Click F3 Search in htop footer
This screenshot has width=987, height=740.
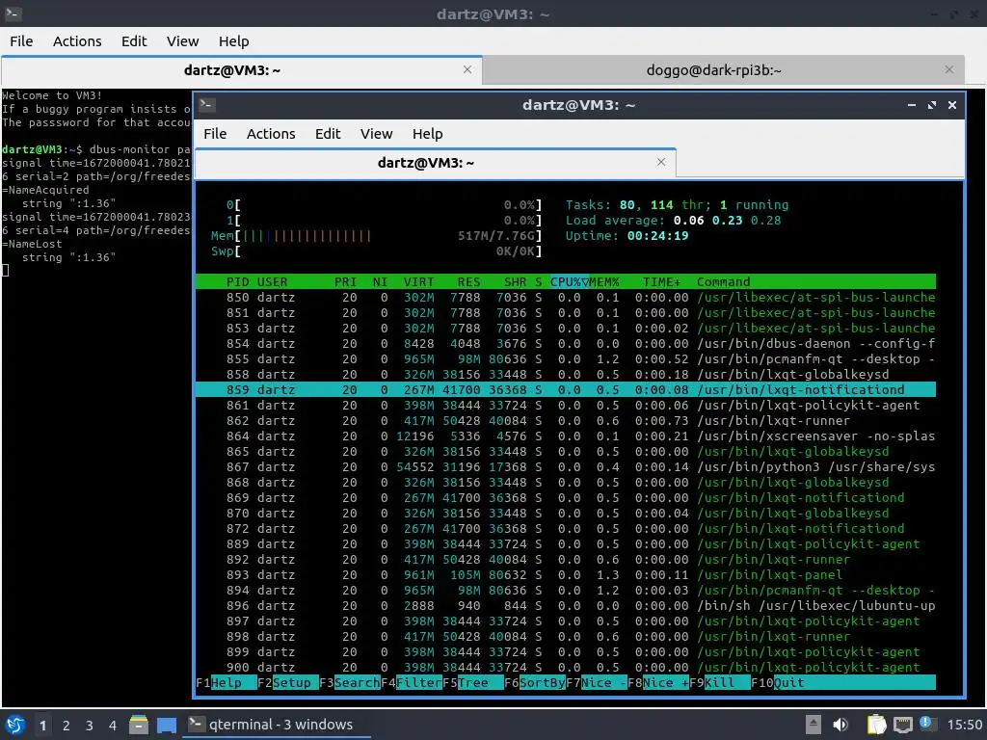point(349,683)
